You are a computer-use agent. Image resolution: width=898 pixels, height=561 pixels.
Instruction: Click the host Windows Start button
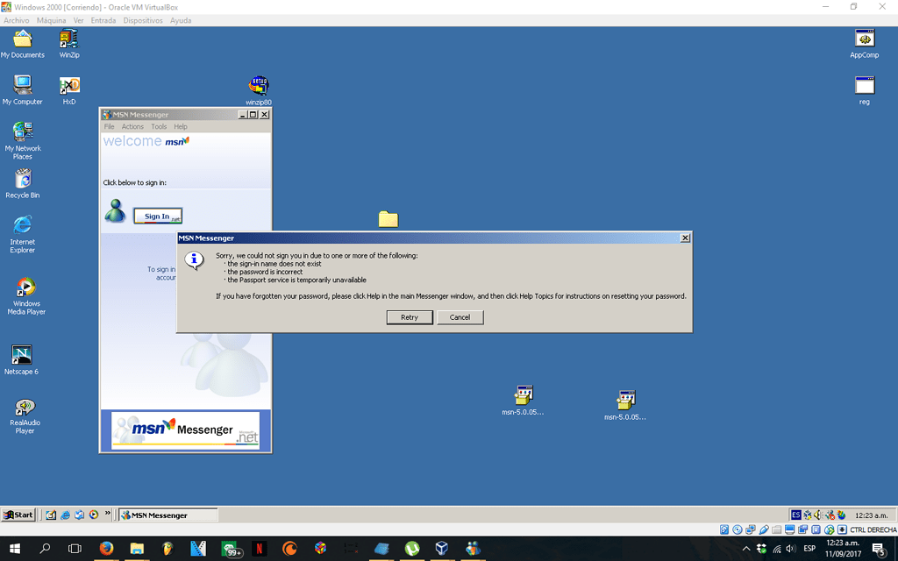(15, 549)
